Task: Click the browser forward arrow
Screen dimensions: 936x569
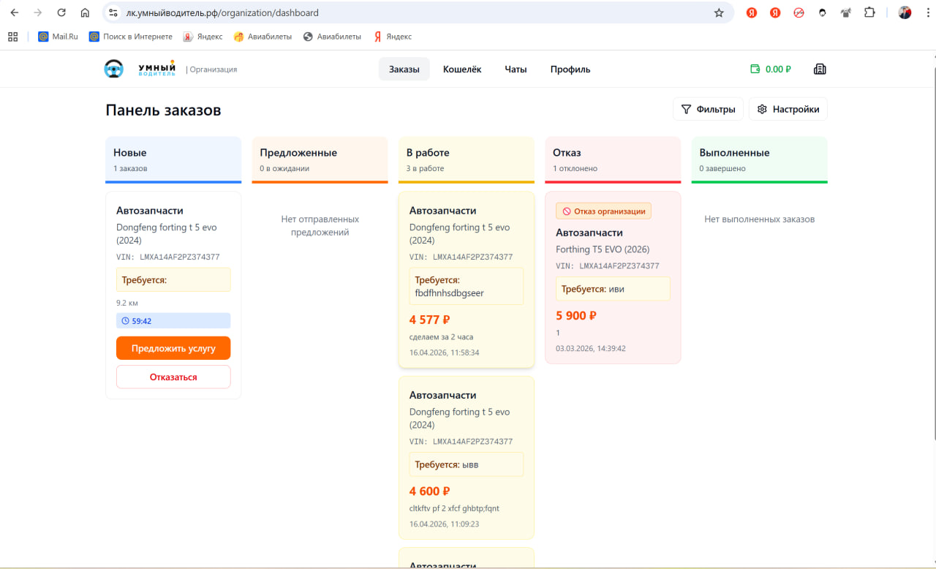Action: pos(38,12)
